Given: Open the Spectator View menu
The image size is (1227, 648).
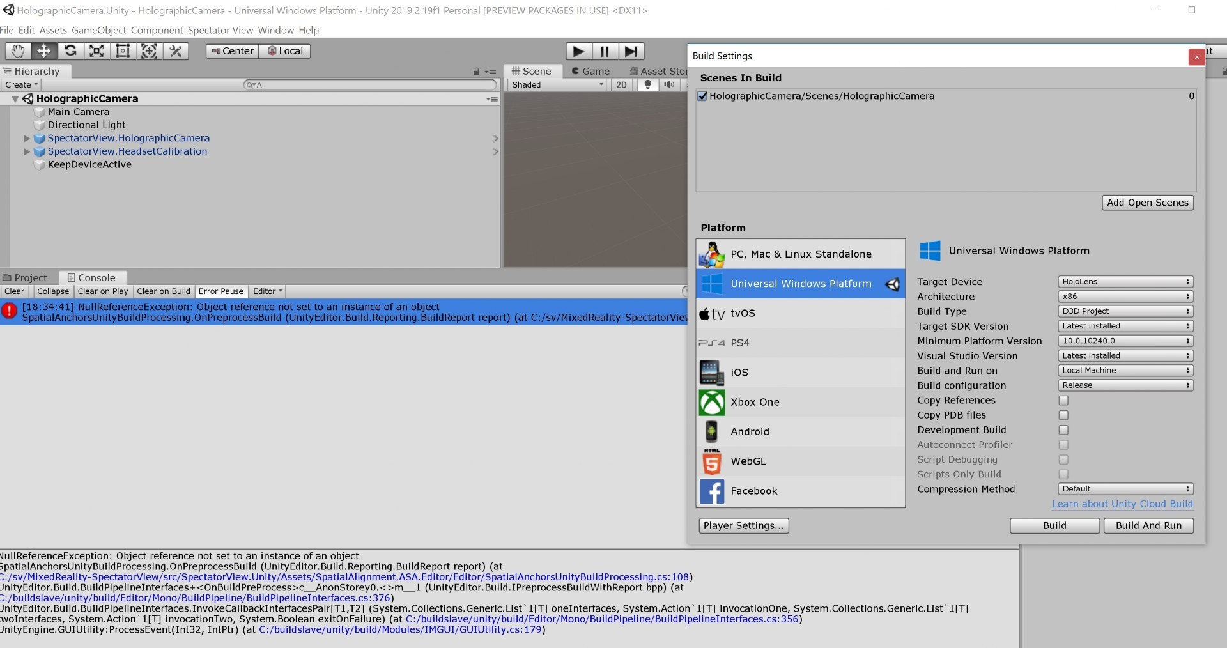Looking at the screenshot, I should pyautogui.click(x=220, y=30).
